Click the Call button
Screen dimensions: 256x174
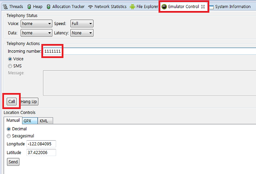click(x=12, y=102)
